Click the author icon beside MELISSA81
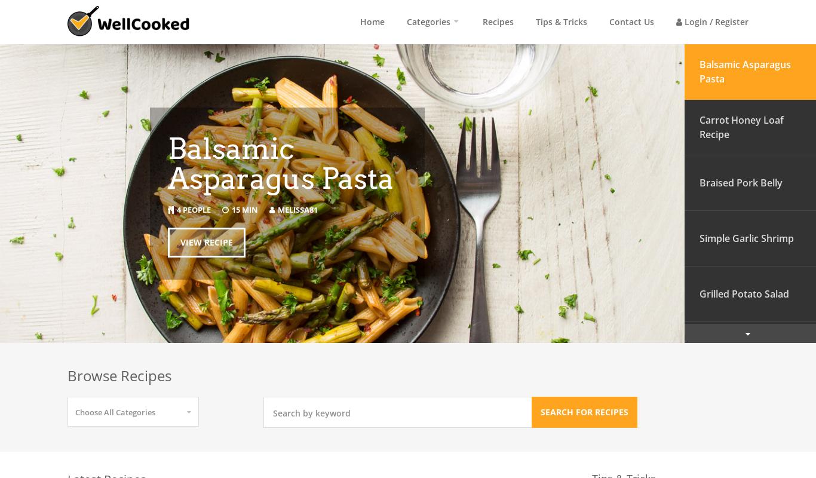The image size is (816, 478). [272, 210]
